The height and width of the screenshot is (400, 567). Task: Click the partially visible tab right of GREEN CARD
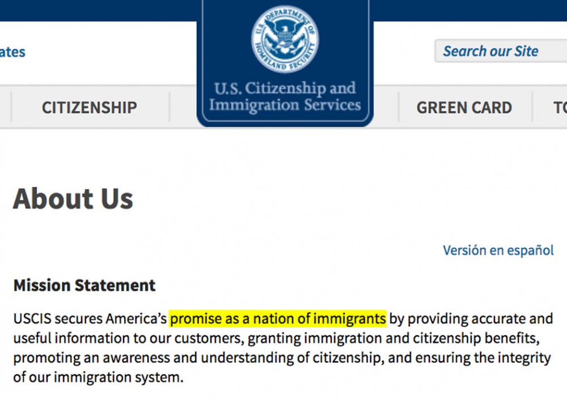(x=558, y=108)
